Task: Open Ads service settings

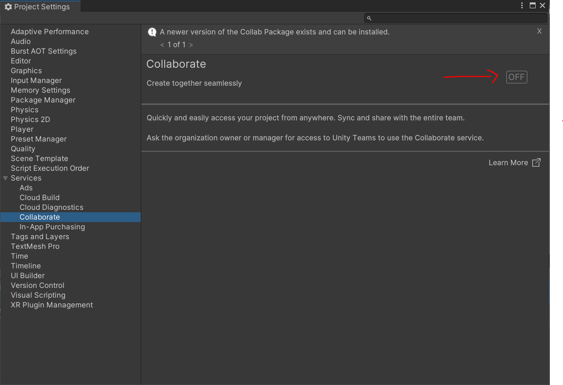Action: click(26, 188)
